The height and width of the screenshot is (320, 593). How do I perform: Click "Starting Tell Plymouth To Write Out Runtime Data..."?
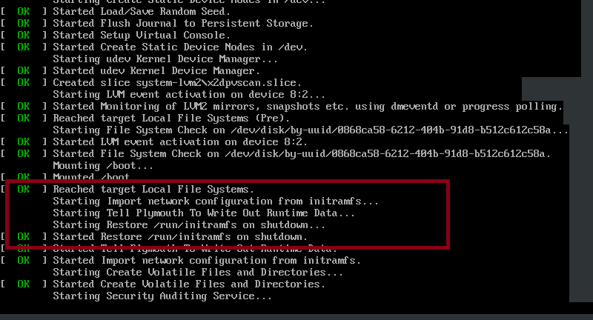(204, 213)
